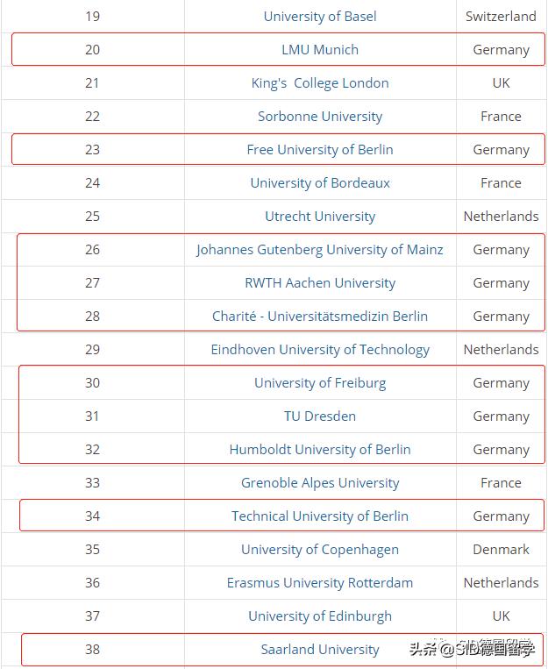This screenshot has height=669, width=548.
Task: Click the University of Edinburgh link
Action: tap(320, 616)
